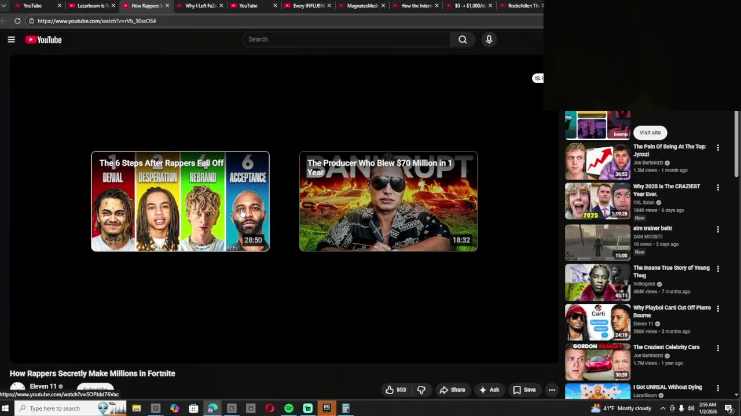Open Why 2025 Is The CRAZIEST thumbnail

point(597,201)
